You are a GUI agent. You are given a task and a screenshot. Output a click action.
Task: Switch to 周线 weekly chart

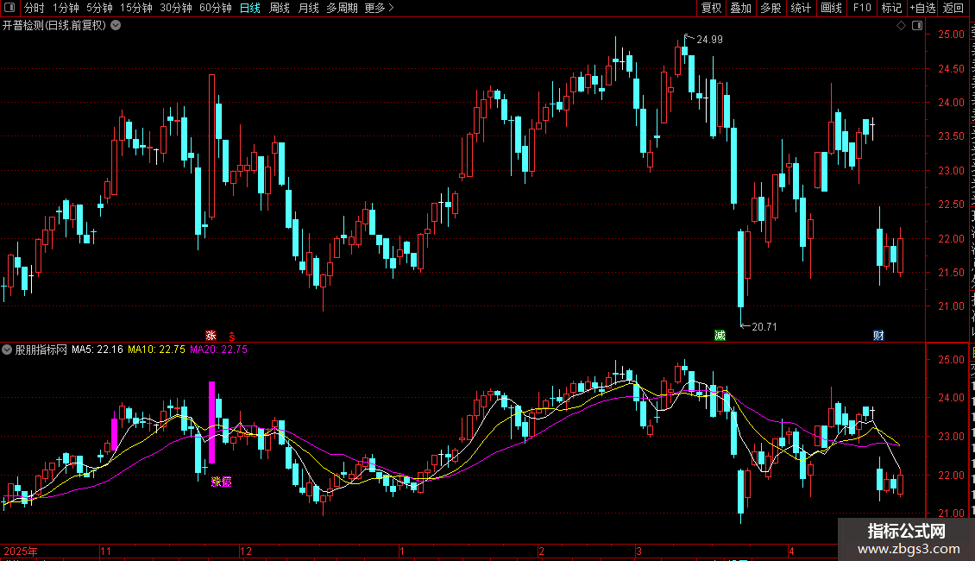(x=280, y=8)
